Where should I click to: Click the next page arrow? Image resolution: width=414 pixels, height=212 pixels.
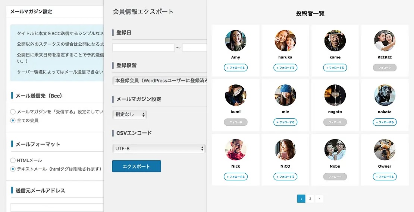tap(319, 199)
